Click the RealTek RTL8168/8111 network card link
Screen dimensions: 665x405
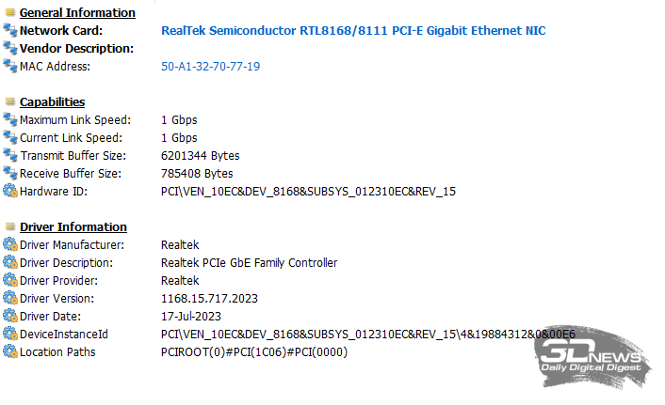353,31
